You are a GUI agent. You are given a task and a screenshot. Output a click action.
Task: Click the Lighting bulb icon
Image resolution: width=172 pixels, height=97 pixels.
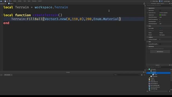pos(149,80)
